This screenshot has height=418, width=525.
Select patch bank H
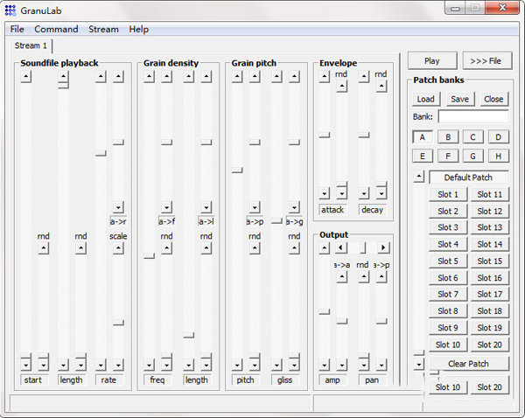pyautogui.click(x=498, y=156)
